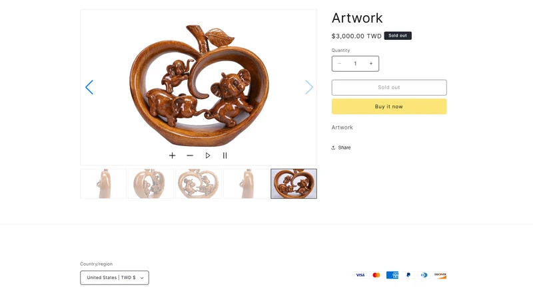Zoom in using the plus icon under image
533x299 pixels.
pos(173,155)
